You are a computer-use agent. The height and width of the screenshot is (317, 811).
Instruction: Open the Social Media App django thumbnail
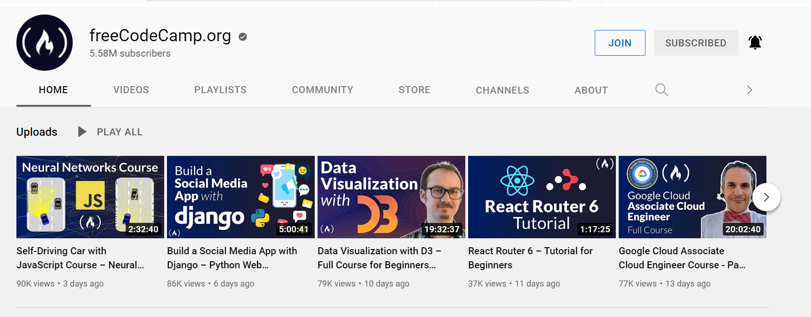pos(241,197)
